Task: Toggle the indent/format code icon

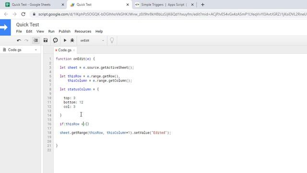Action: [35, 40]
